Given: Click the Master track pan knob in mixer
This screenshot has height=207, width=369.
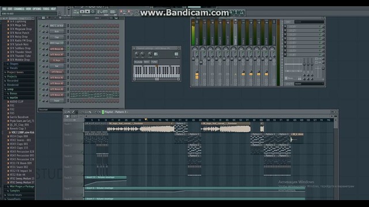Looking at the screenshot, I should [195, 49].
